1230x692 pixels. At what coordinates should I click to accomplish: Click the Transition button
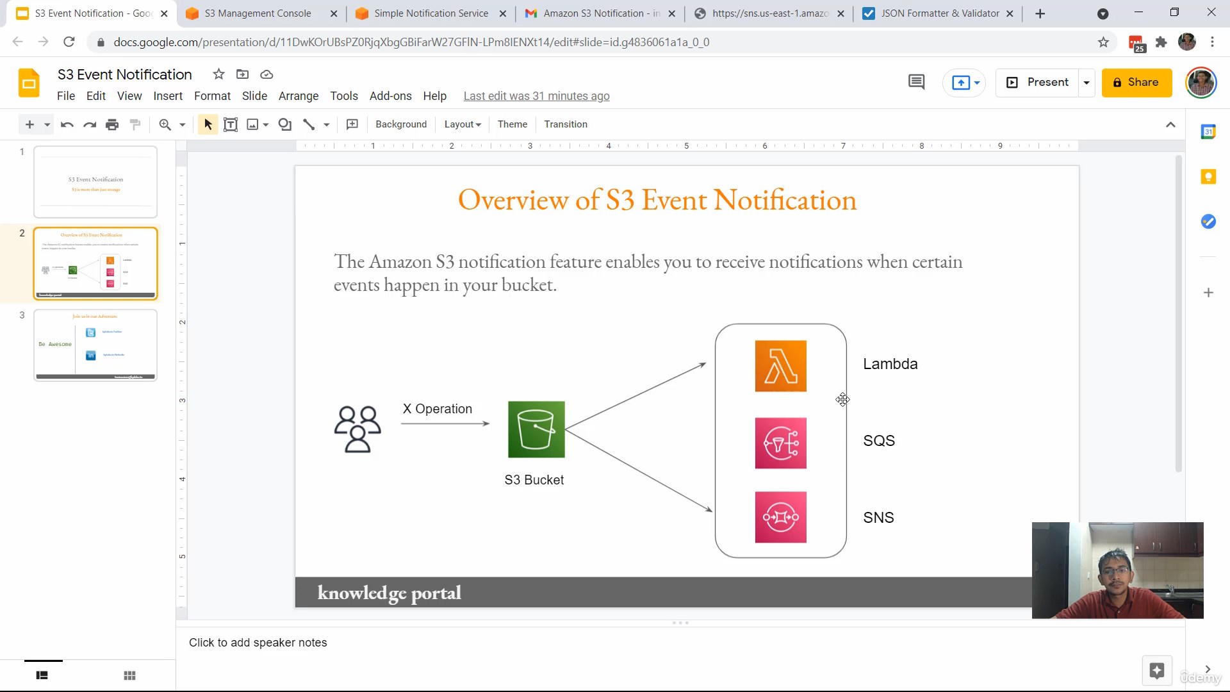566,124
